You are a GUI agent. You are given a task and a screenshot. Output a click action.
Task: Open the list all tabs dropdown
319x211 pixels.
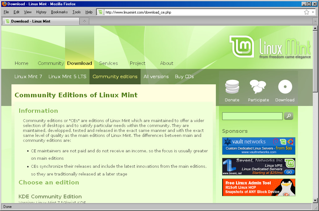click(x=315, y=21)
